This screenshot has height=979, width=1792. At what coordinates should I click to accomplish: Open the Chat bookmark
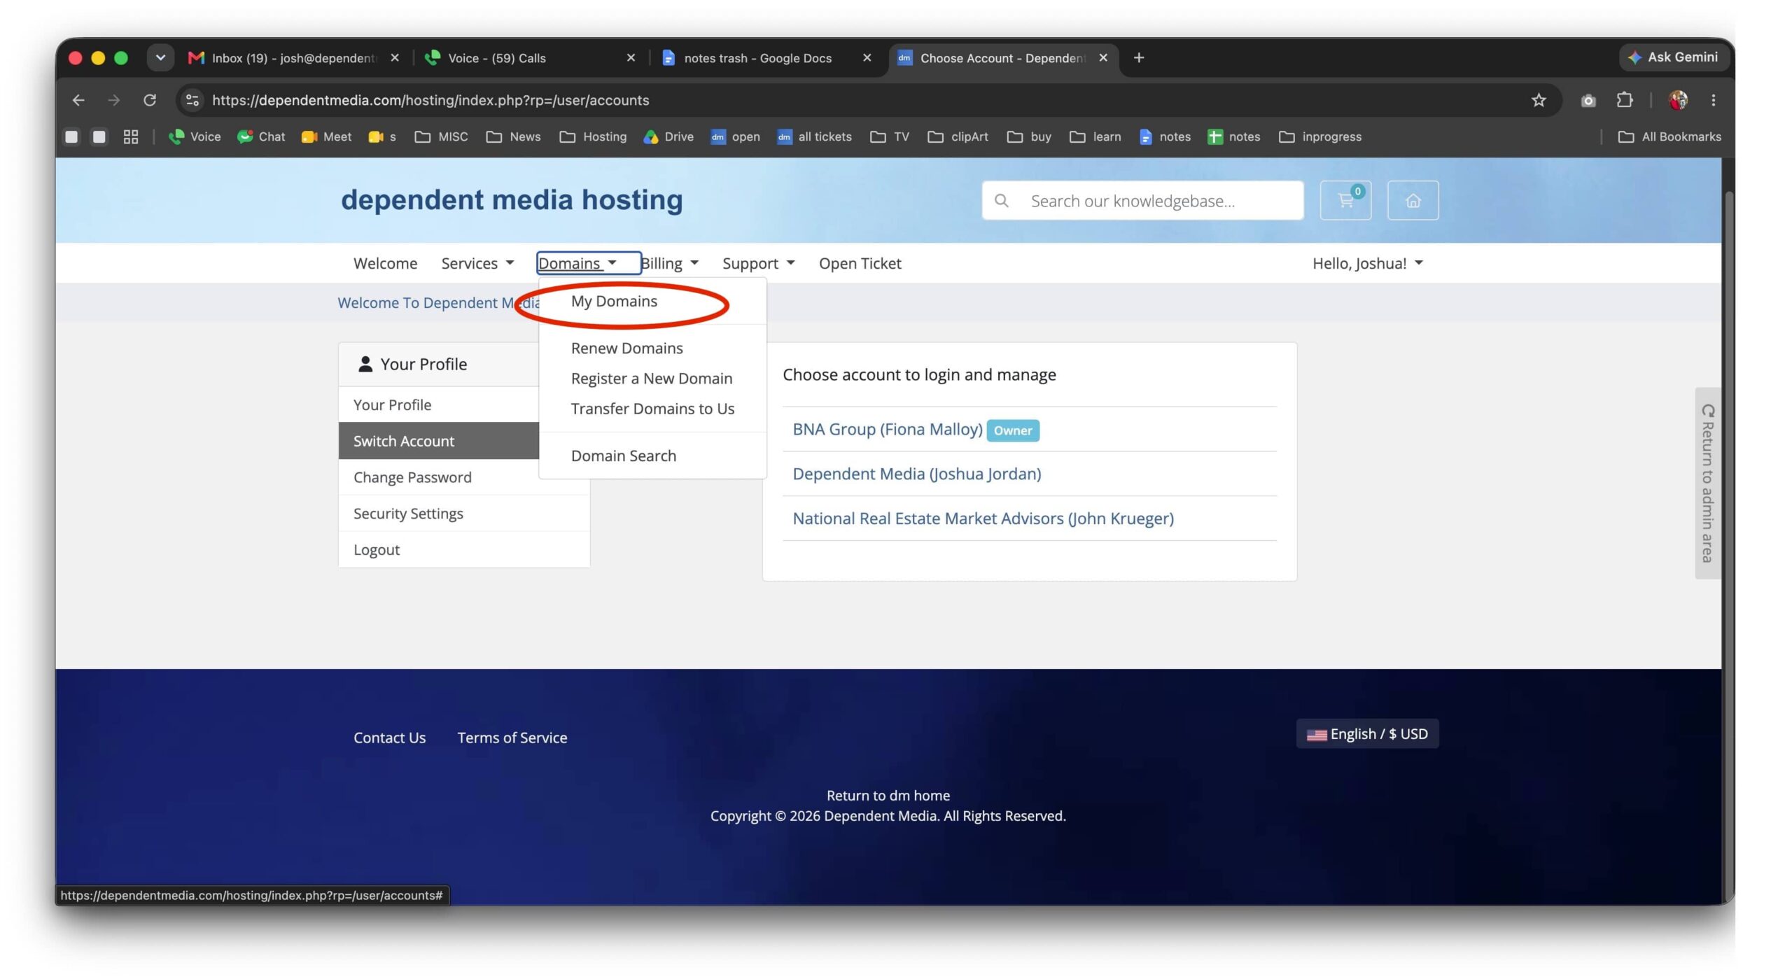[261, 136]
